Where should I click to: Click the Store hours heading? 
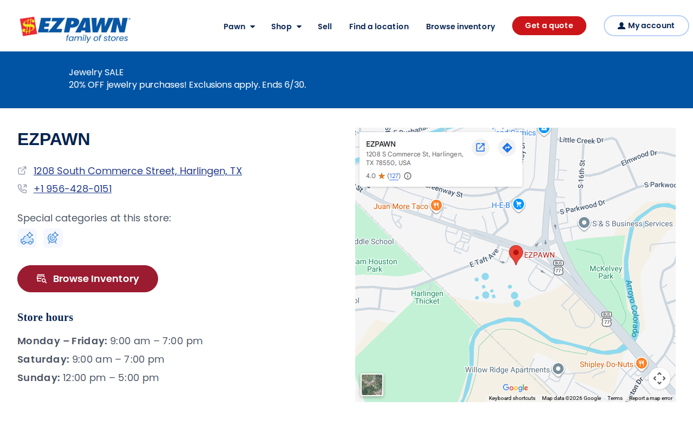[45, 317]
